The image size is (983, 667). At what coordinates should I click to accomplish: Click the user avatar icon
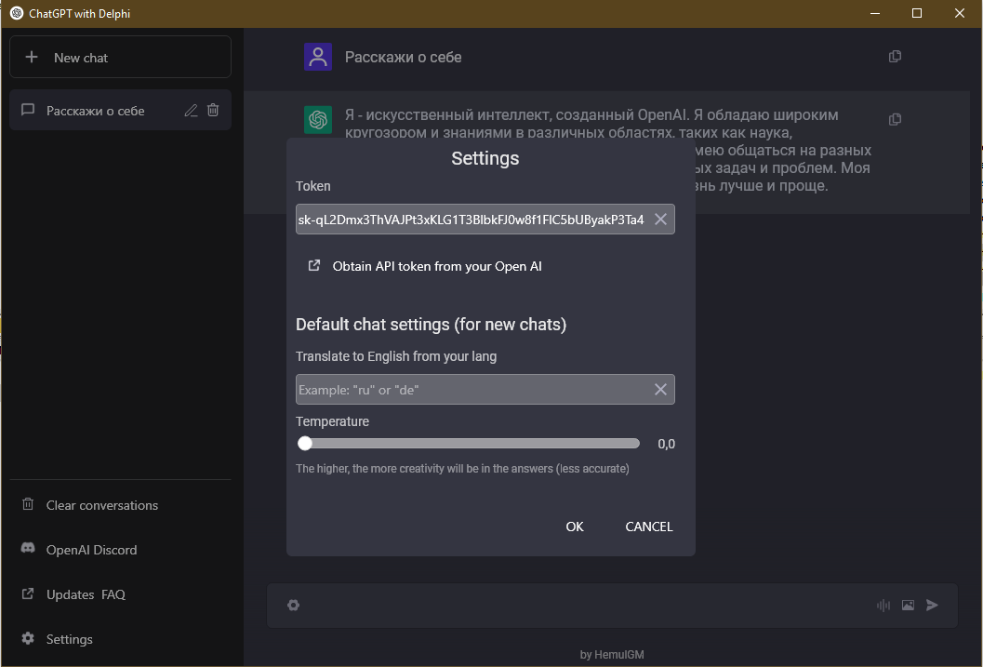pos(318,57)
